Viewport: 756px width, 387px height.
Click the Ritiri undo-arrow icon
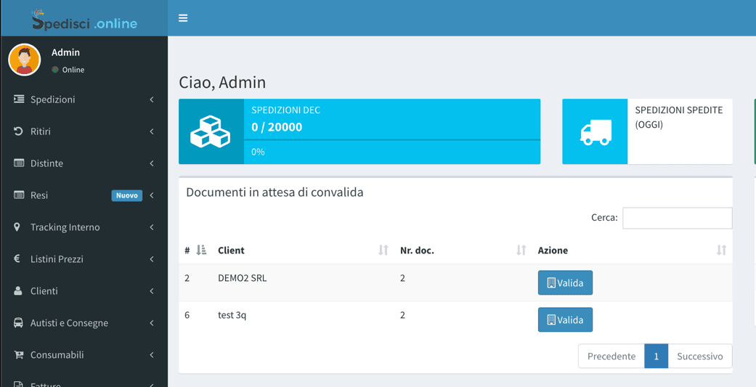pyautogui.click(x=18, y=131)
